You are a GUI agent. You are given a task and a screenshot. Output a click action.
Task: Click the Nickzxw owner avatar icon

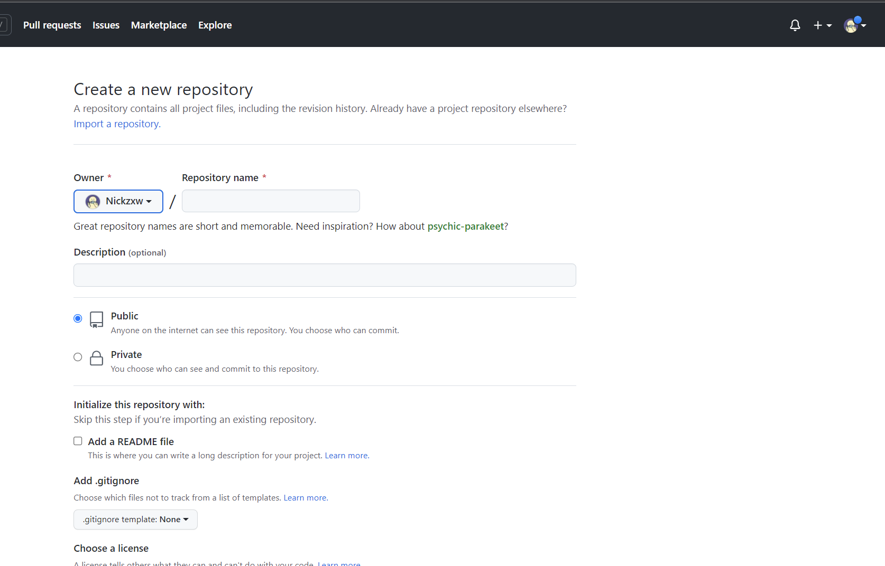pyautogui.click(x=93, y=201)
